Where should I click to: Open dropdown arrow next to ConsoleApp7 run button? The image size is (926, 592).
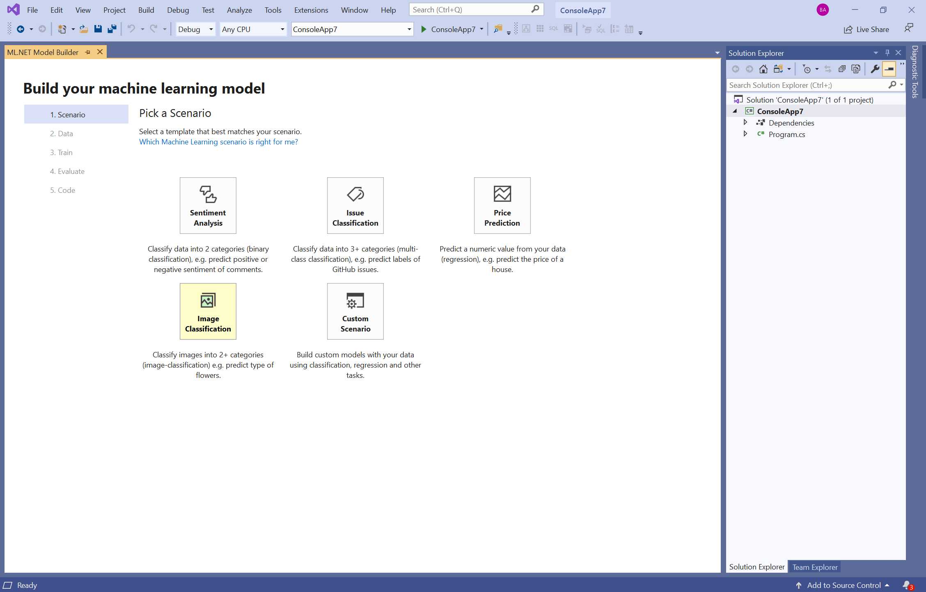481,29
